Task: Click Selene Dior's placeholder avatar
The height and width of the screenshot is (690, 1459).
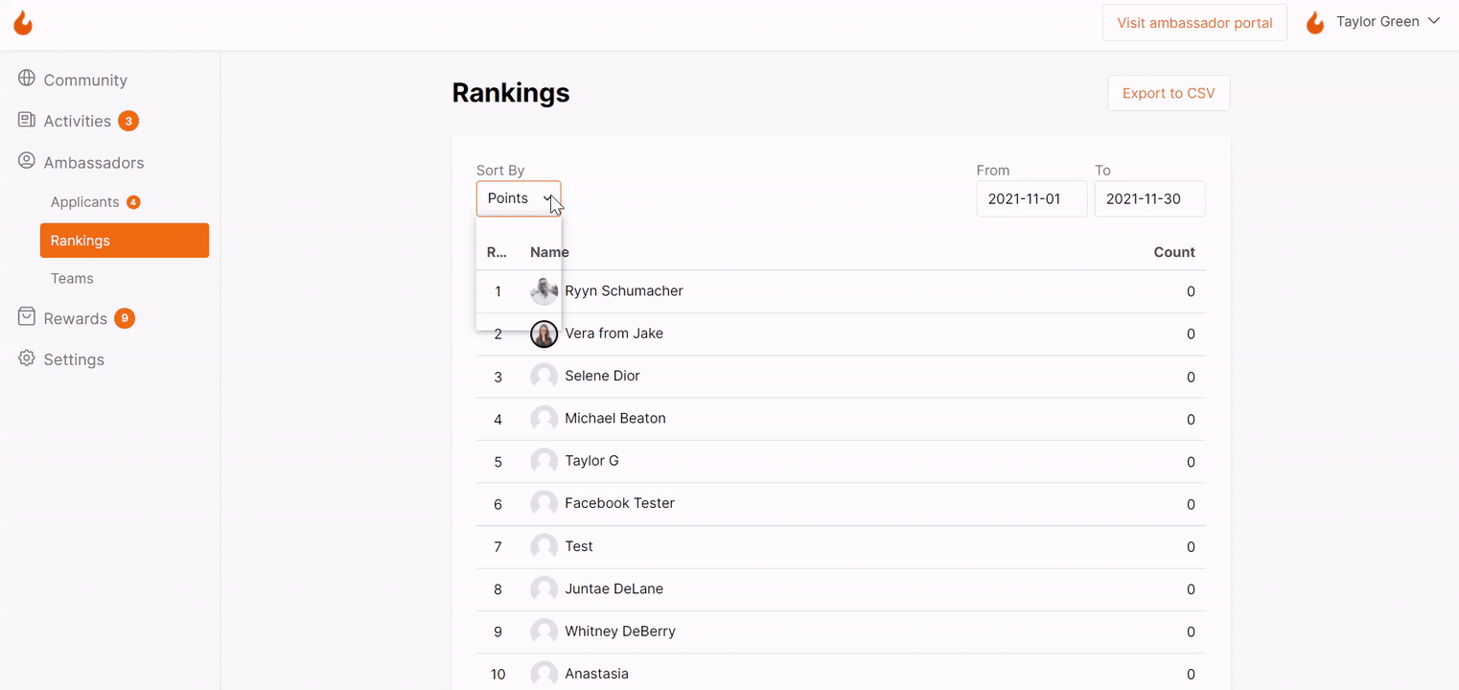Action: click(544, 376)
